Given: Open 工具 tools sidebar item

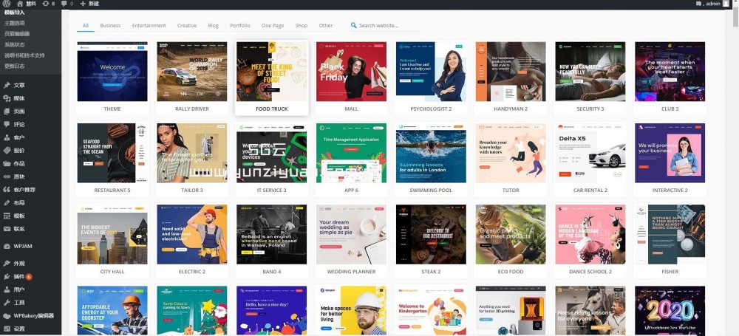Looking at the screenshot, I should [x=19, y=303].
